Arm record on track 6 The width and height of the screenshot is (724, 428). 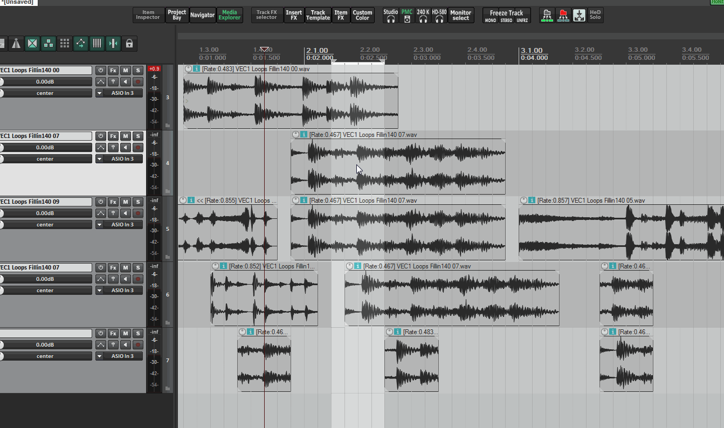click(138, 279)
